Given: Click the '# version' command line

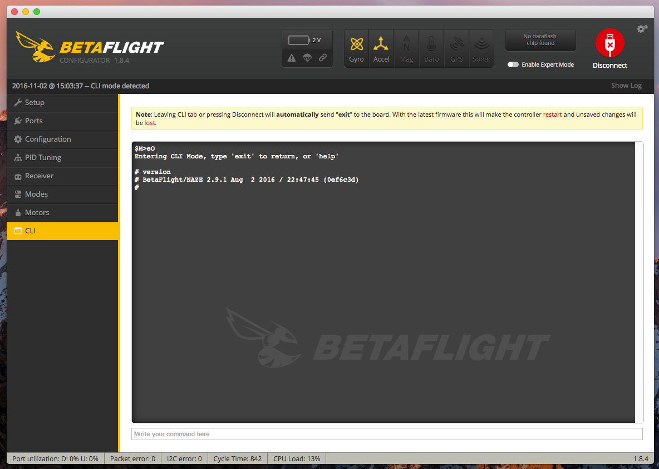Looking at the screenshot, I should click(153, 172).
